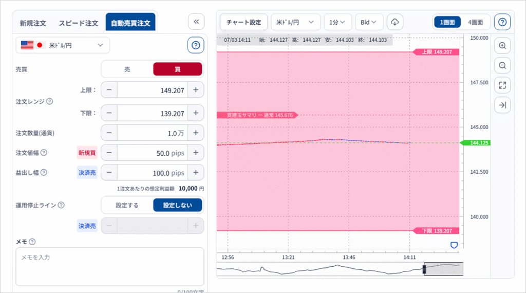This screenshot has height=293, width=526.
Task: Jump chart to latest candle
Action: pyautogui.click(x=502, y=105)
